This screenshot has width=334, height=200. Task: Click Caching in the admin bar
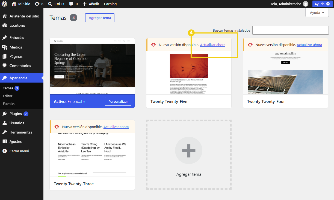click(110, 4)
